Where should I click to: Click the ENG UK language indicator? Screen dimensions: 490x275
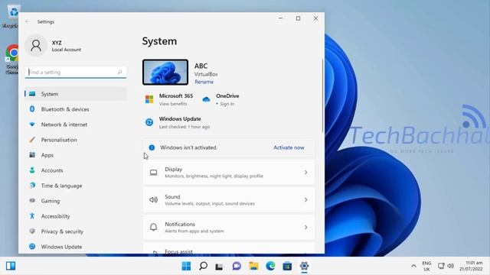click(x=426, y=266)
